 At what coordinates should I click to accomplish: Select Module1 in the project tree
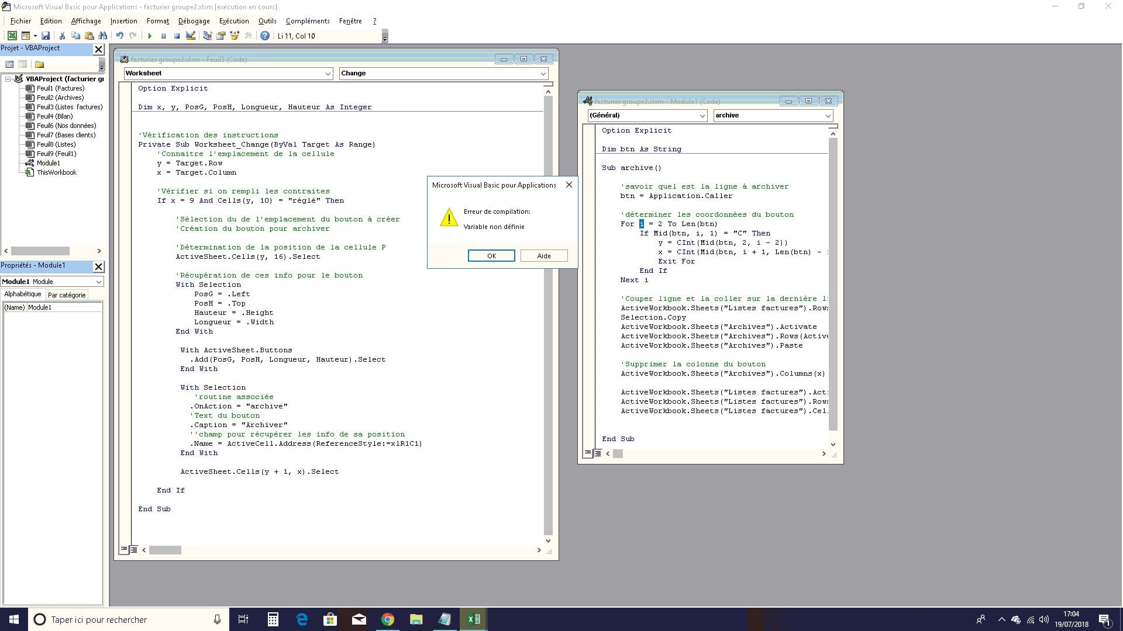48,163
